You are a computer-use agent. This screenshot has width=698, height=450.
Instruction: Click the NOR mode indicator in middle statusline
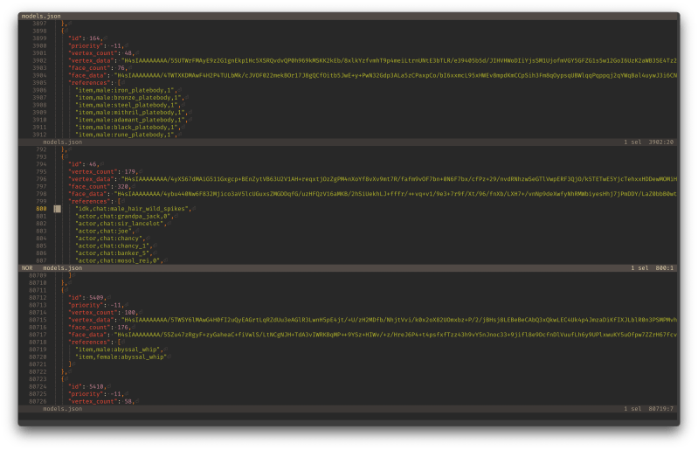(x=27, y=268)
